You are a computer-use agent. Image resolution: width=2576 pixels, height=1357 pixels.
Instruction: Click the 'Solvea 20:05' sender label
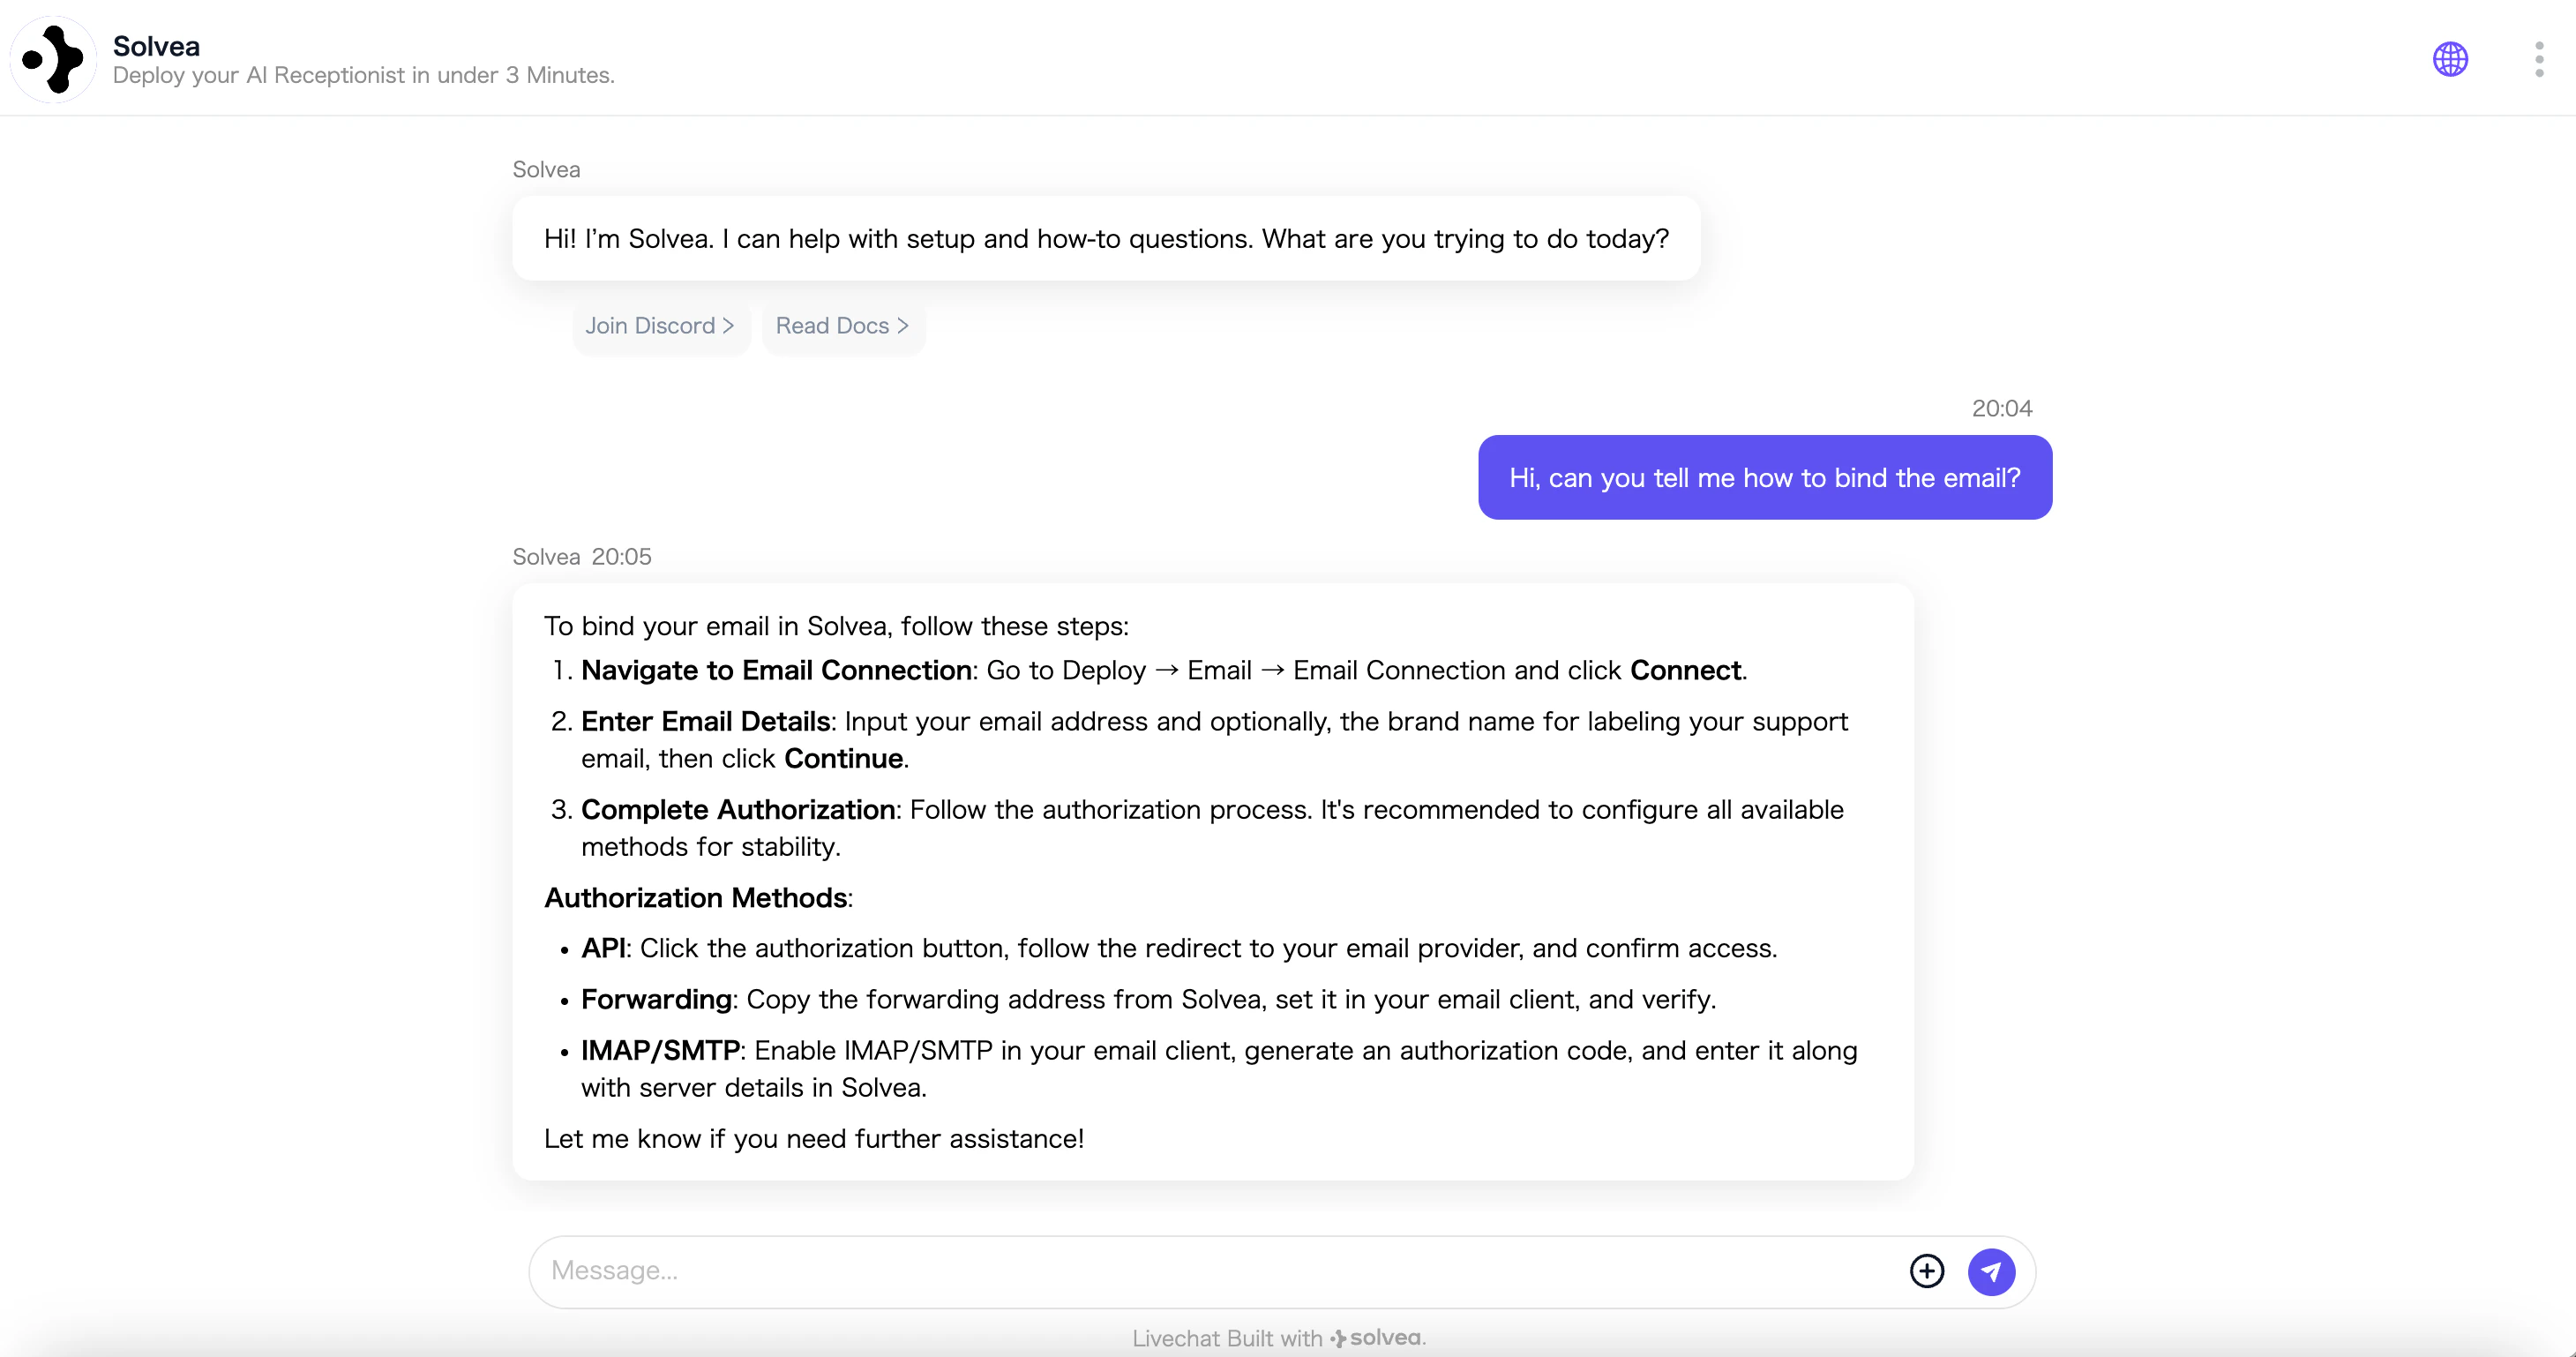[x=582, y=557]
